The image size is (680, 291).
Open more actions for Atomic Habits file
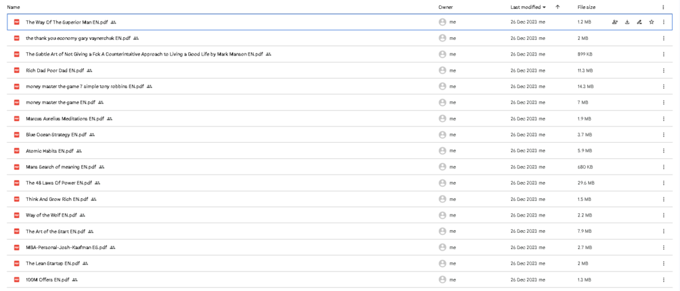coord(664,151)
